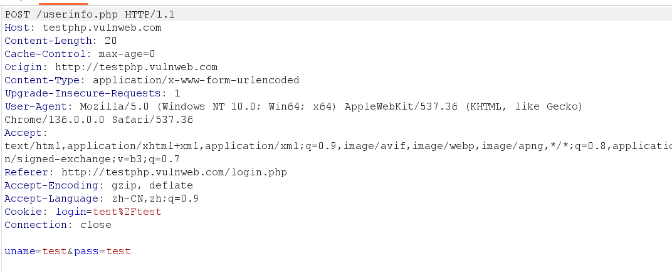This screenshot has width=672, height=273.
Task: Place cursor in the Host header value
Action: [x=102, y=28]
